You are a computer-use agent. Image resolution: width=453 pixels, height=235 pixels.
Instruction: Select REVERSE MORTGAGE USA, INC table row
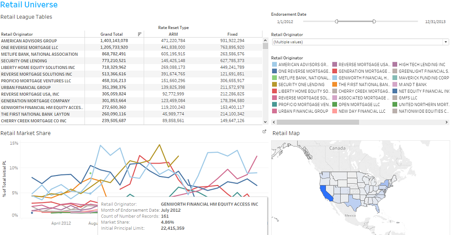click(131, 94)
